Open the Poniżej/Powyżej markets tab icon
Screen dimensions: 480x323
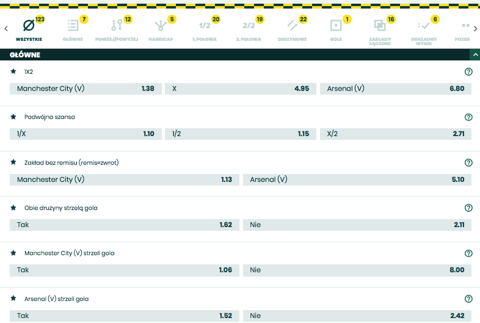click(x=117, y=26)
